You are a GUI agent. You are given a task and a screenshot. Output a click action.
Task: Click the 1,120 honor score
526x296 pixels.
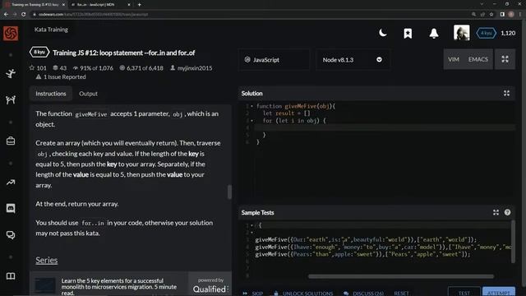click(x=508, y=33)
